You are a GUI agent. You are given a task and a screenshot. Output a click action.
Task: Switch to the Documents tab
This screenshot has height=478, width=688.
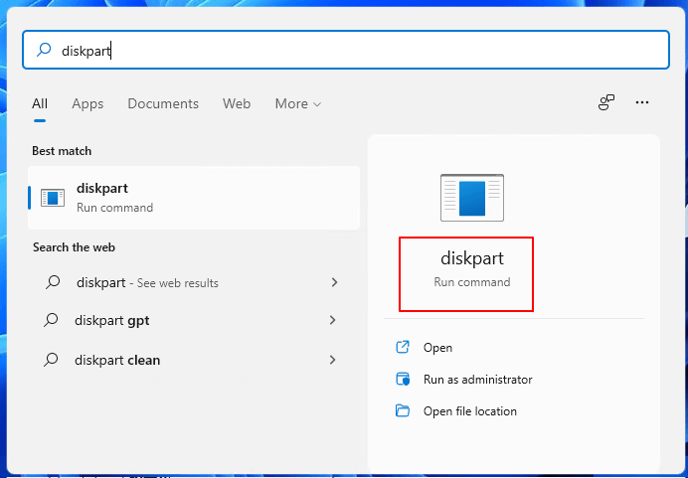pos(163,103)
